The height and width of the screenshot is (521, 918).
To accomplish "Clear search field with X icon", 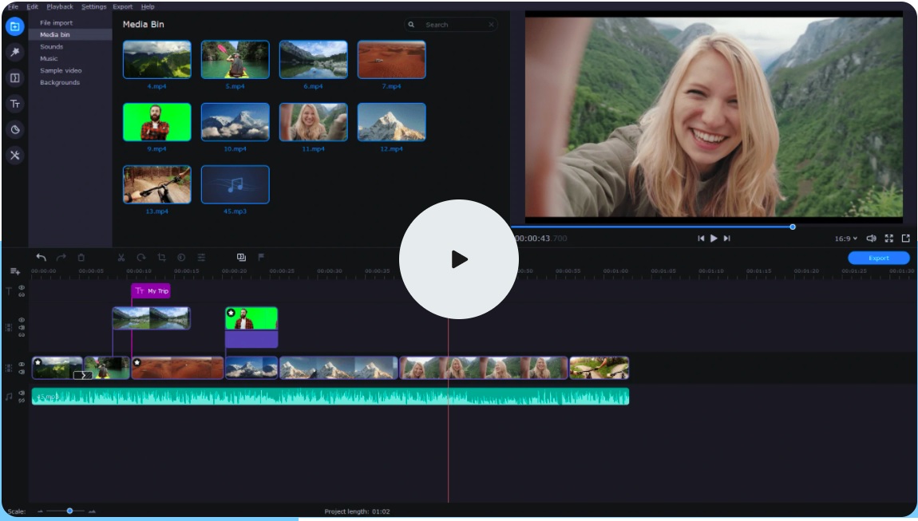I will (x=491, y=25).
